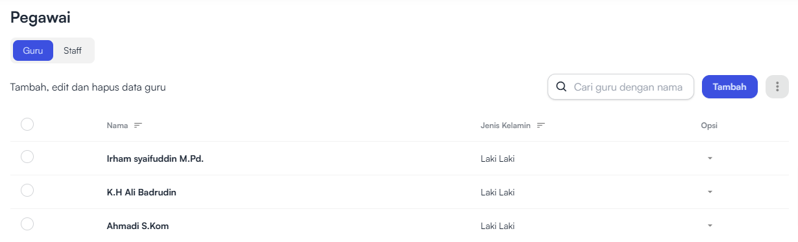Tick the checkbox beside Ahmadi S.Kom

pyautogui.click(x=27, y=224)
